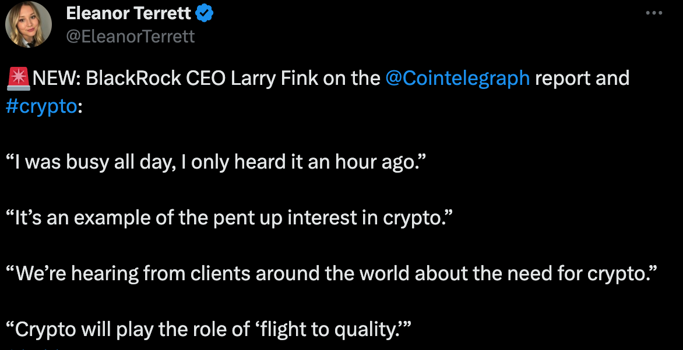Follow the @Cointelegraph mention link
683x350 pixels.
[x=457, y=78]
